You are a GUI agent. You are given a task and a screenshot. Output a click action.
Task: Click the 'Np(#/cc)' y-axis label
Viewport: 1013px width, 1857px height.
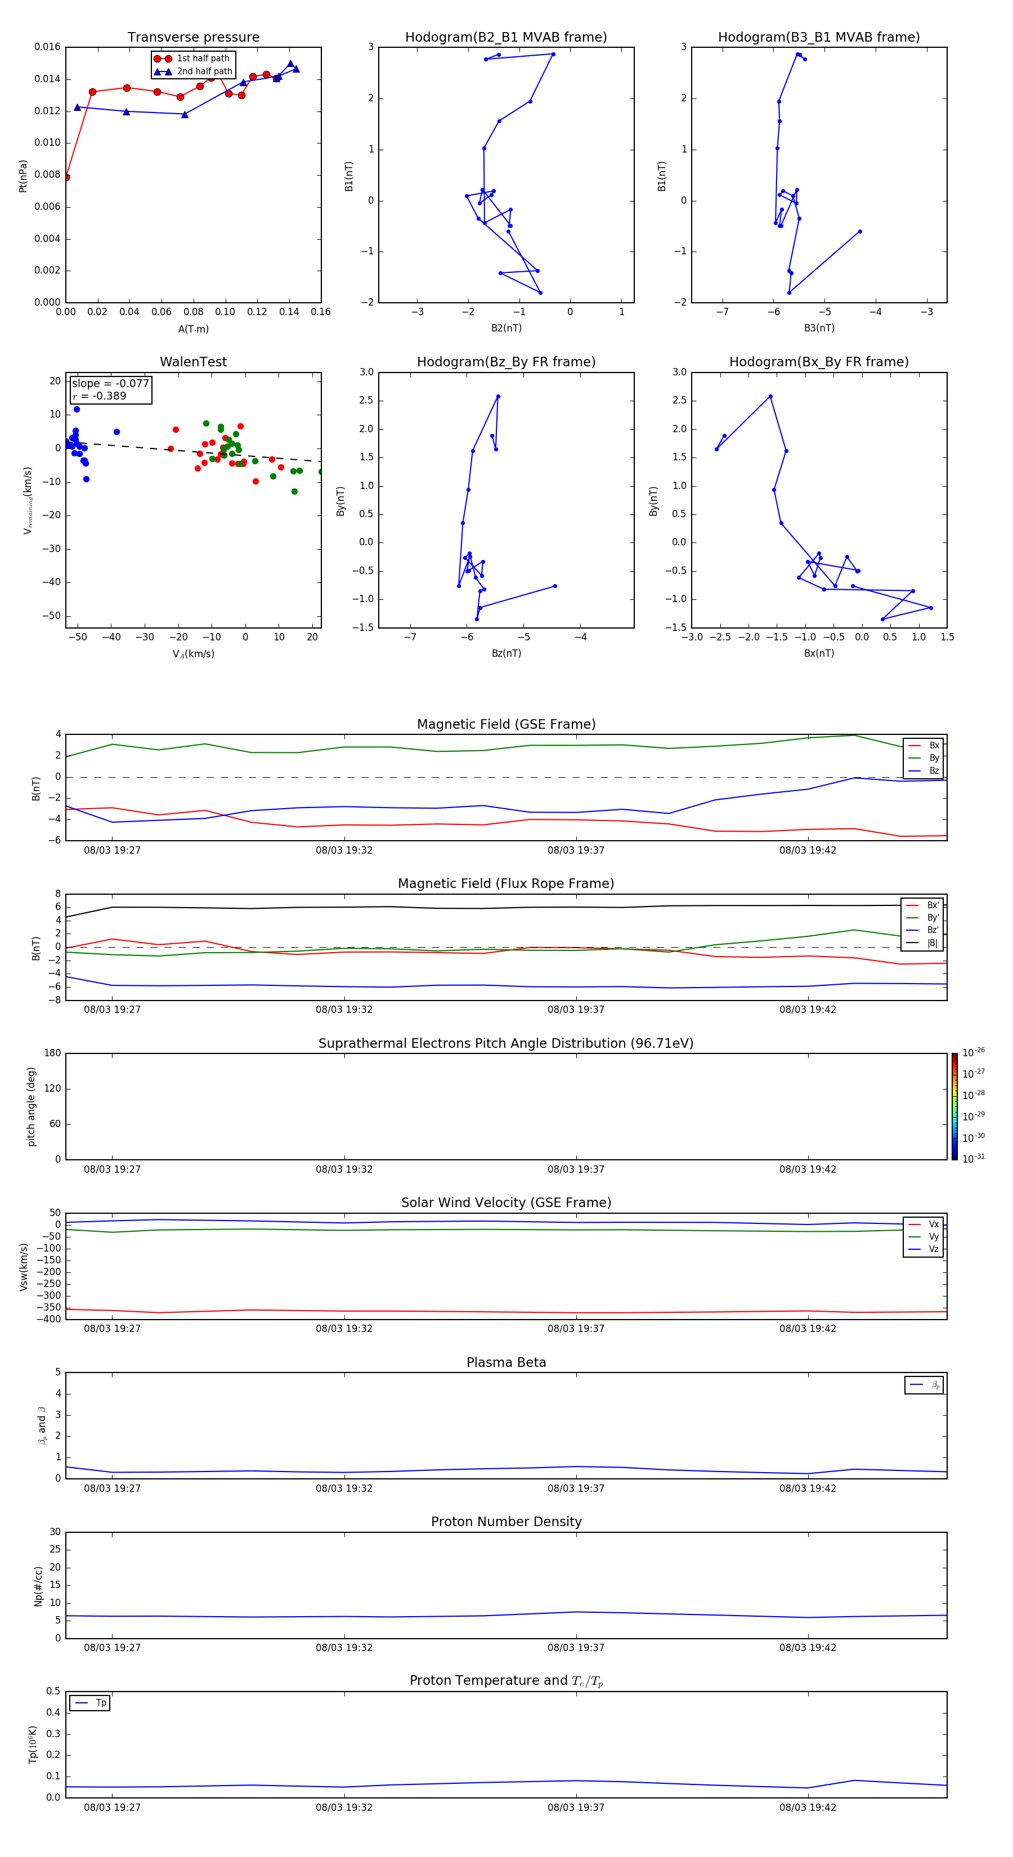pyautogui.click(x=38, y=1586)
